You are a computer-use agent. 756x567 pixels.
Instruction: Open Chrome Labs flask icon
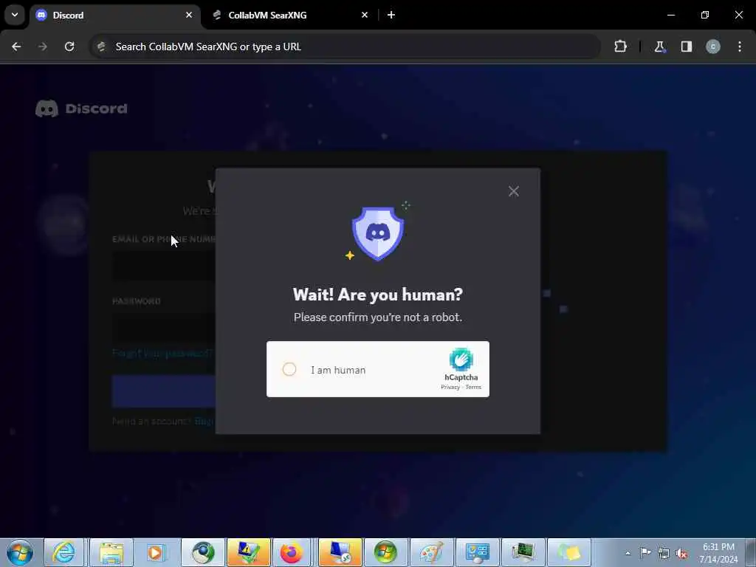pyautogui.click(x=659, y=47)
